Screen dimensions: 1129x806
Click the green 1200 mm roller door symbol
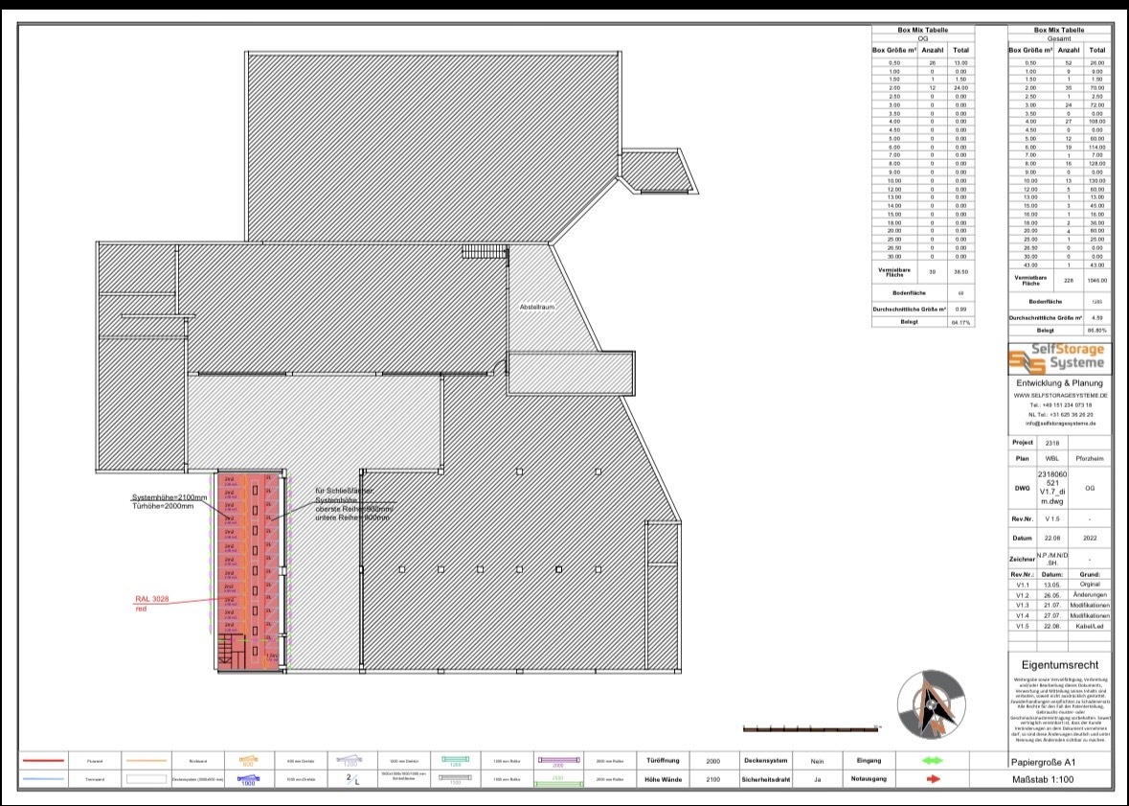[455, 761]
